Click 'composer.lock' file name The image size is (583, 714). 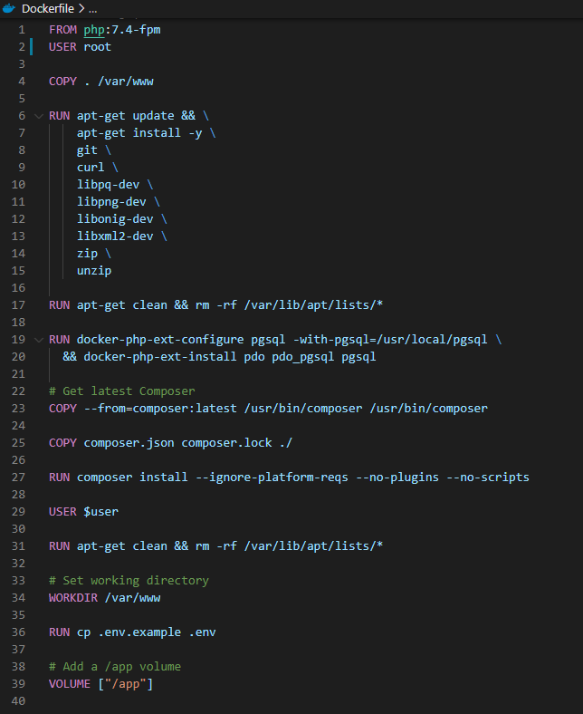pyautogui.click(x=226, y=443)
